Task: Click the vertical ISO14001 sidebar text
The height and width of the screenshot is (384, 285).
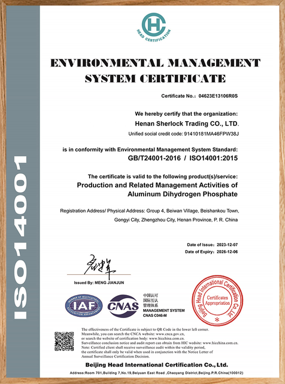Action: pyautogui.click(x=20, y=237)
